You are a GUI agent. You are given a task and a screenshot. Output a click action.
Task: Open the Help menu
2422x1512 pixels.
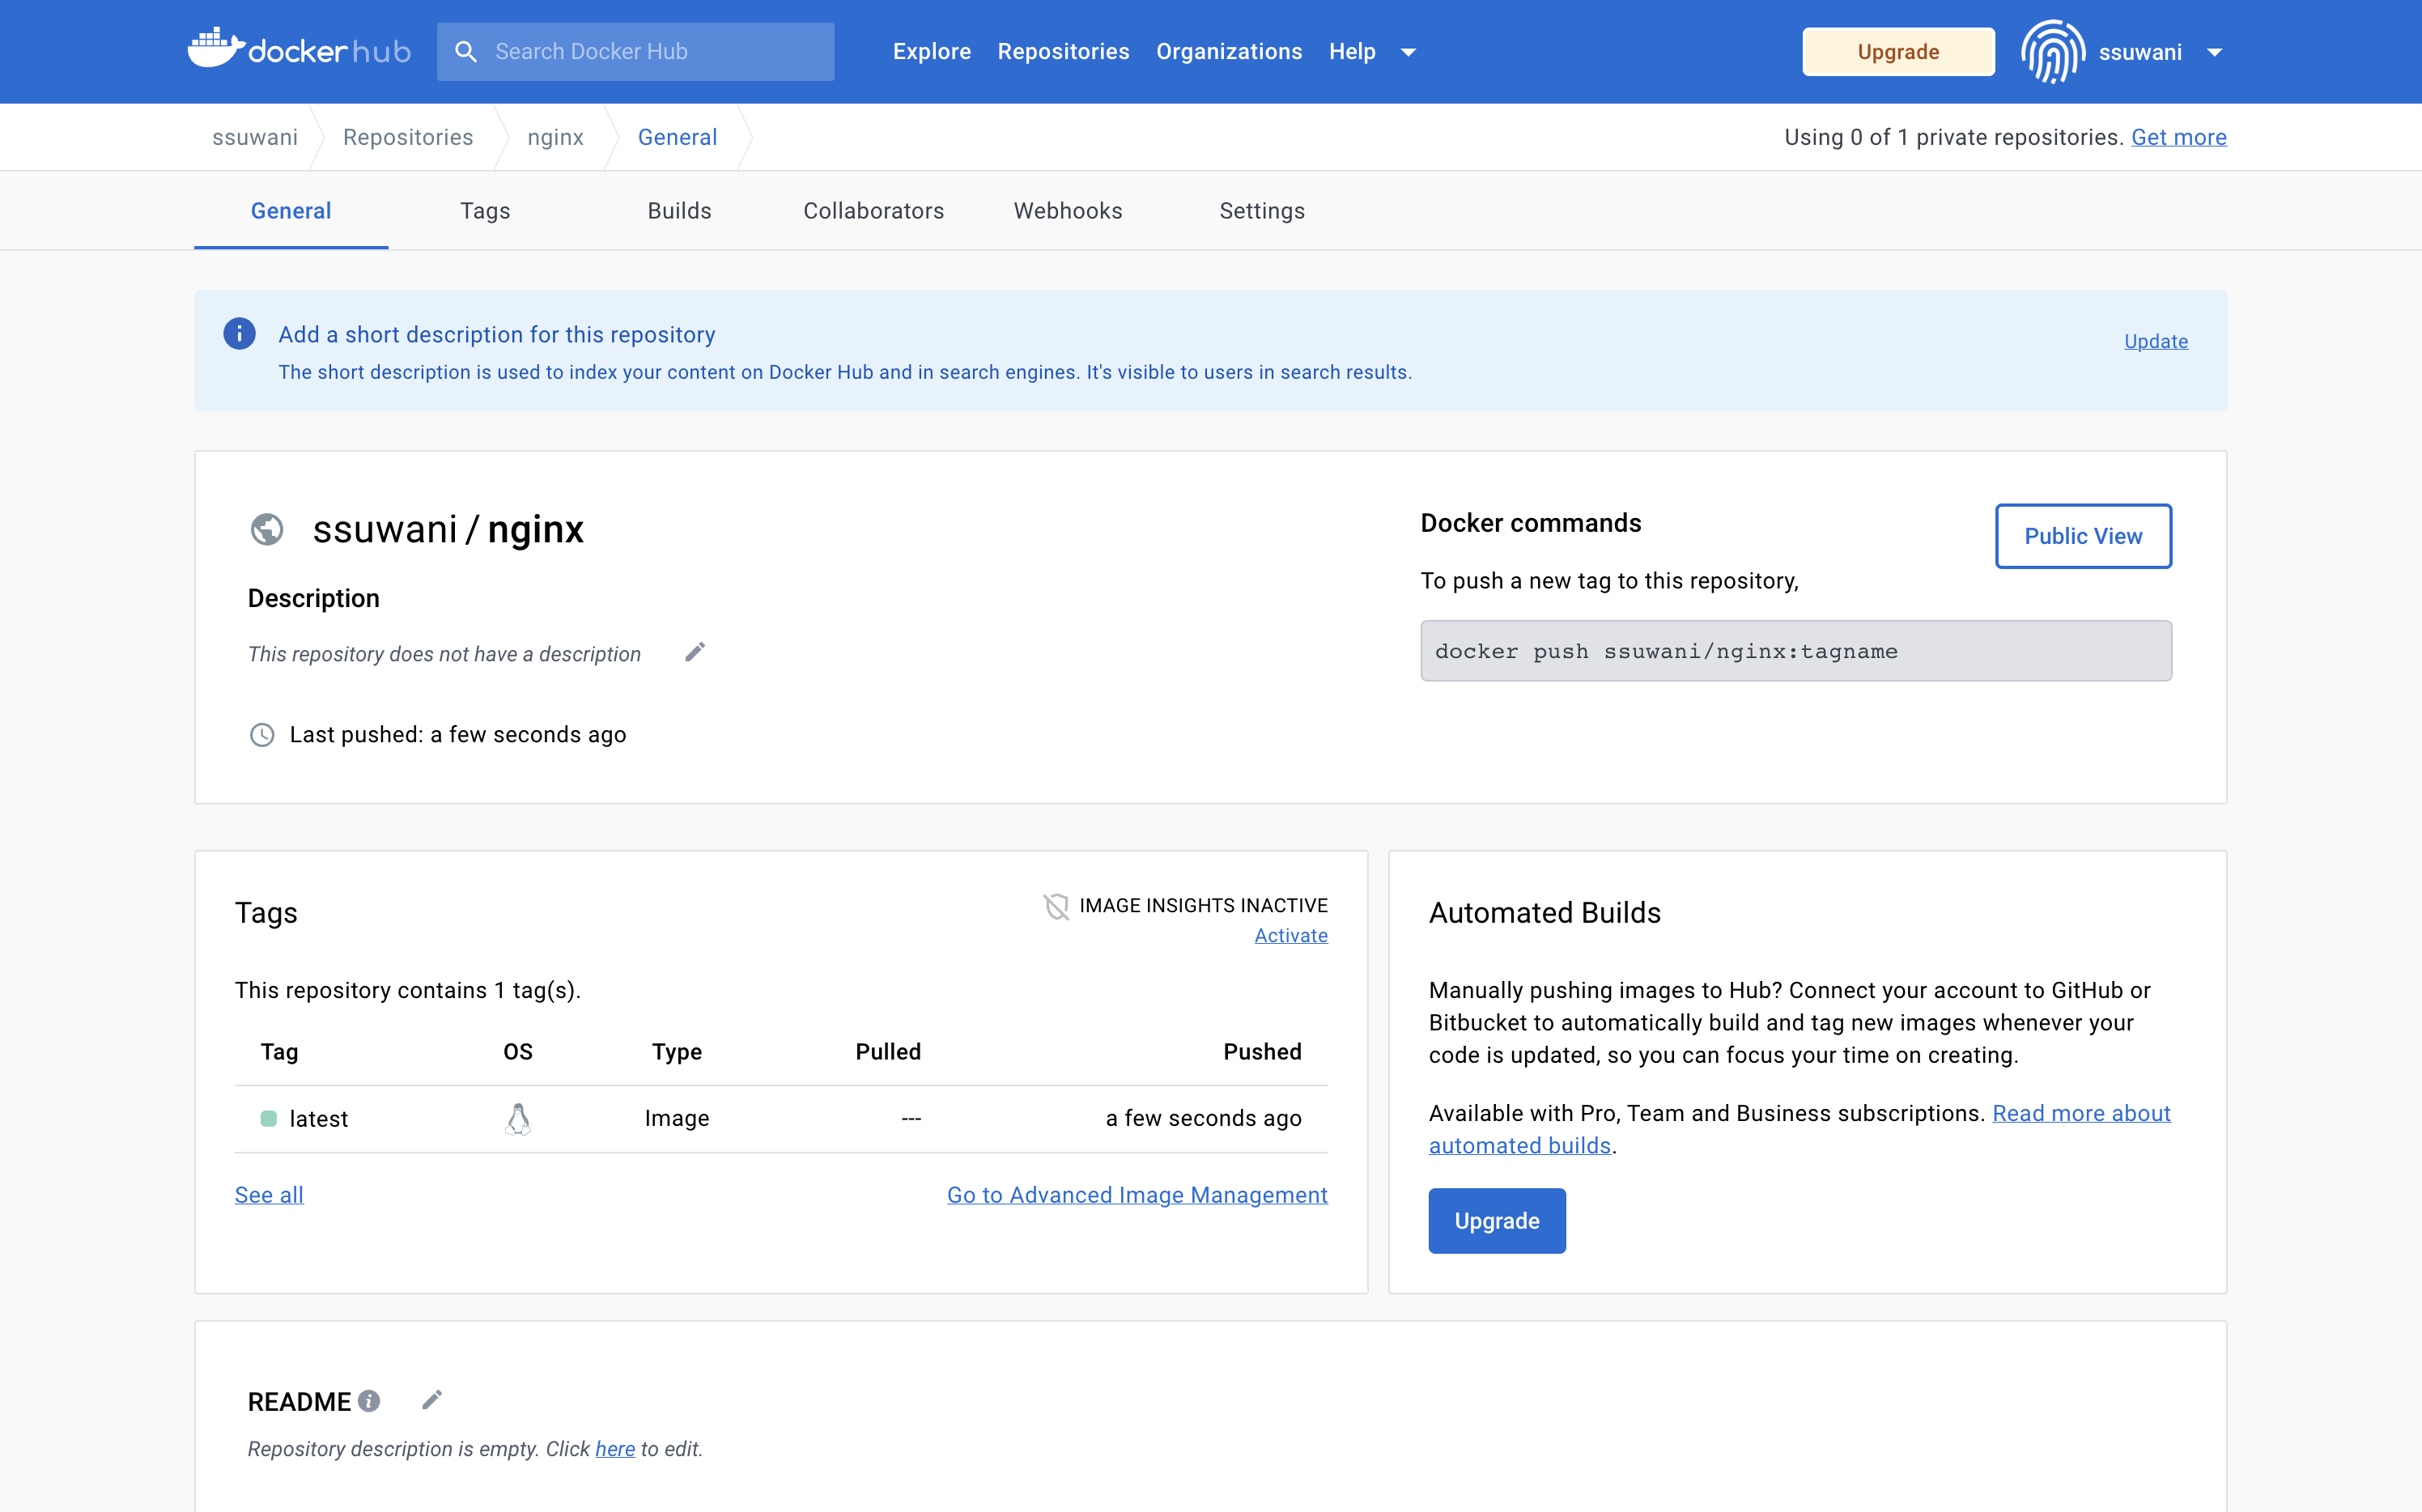1352,52
